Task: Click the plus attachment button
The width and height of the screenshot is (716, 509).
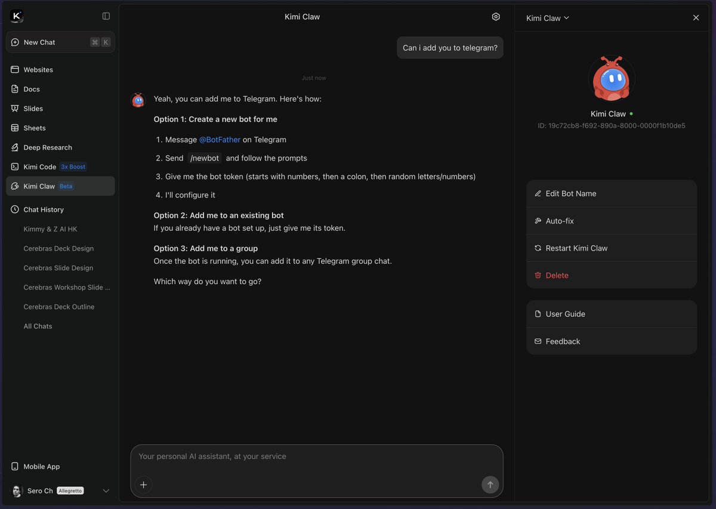Action: click(x=143, y=485)
